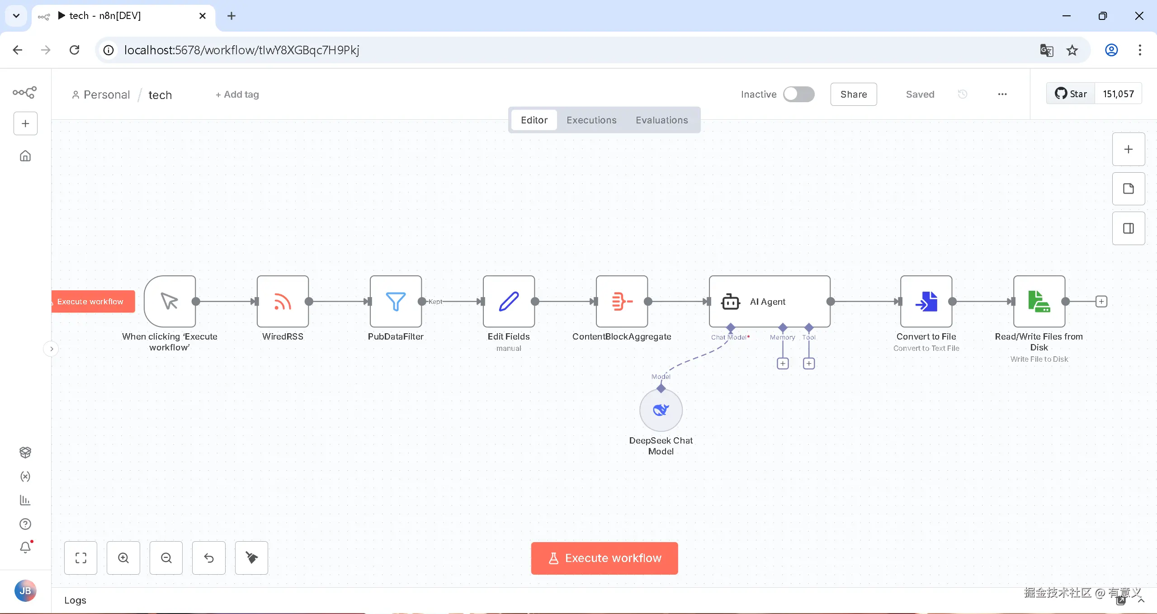Switch to the Evaluations tab
This screenshot has width=1157, height=614.
pyautogui.click(x=661, y=120)
